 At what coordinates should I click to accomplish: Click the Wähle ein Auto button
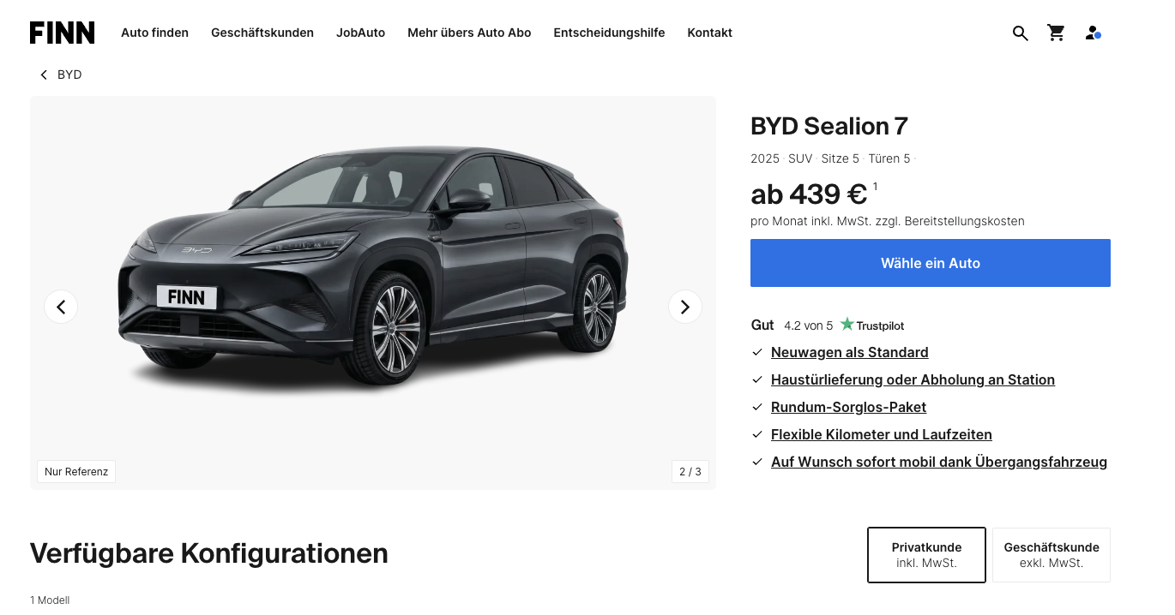[931, 263]
